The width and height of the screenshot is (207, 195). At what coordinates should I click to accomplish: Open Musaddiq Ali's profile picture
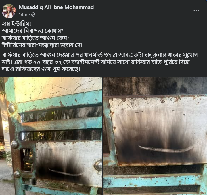[9, 11]
